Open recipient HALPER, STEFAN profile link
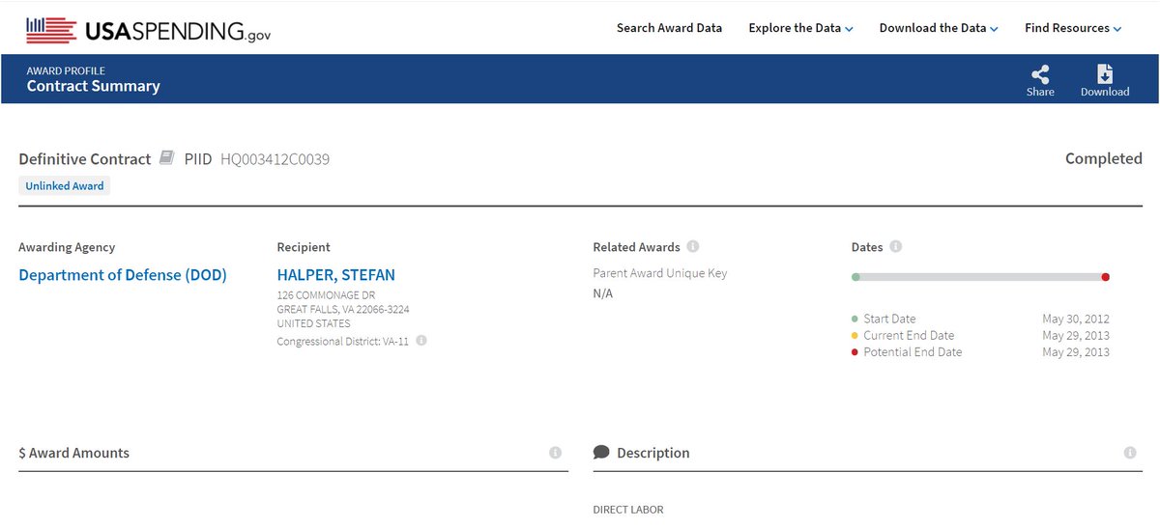 click(x=335, y=275)
